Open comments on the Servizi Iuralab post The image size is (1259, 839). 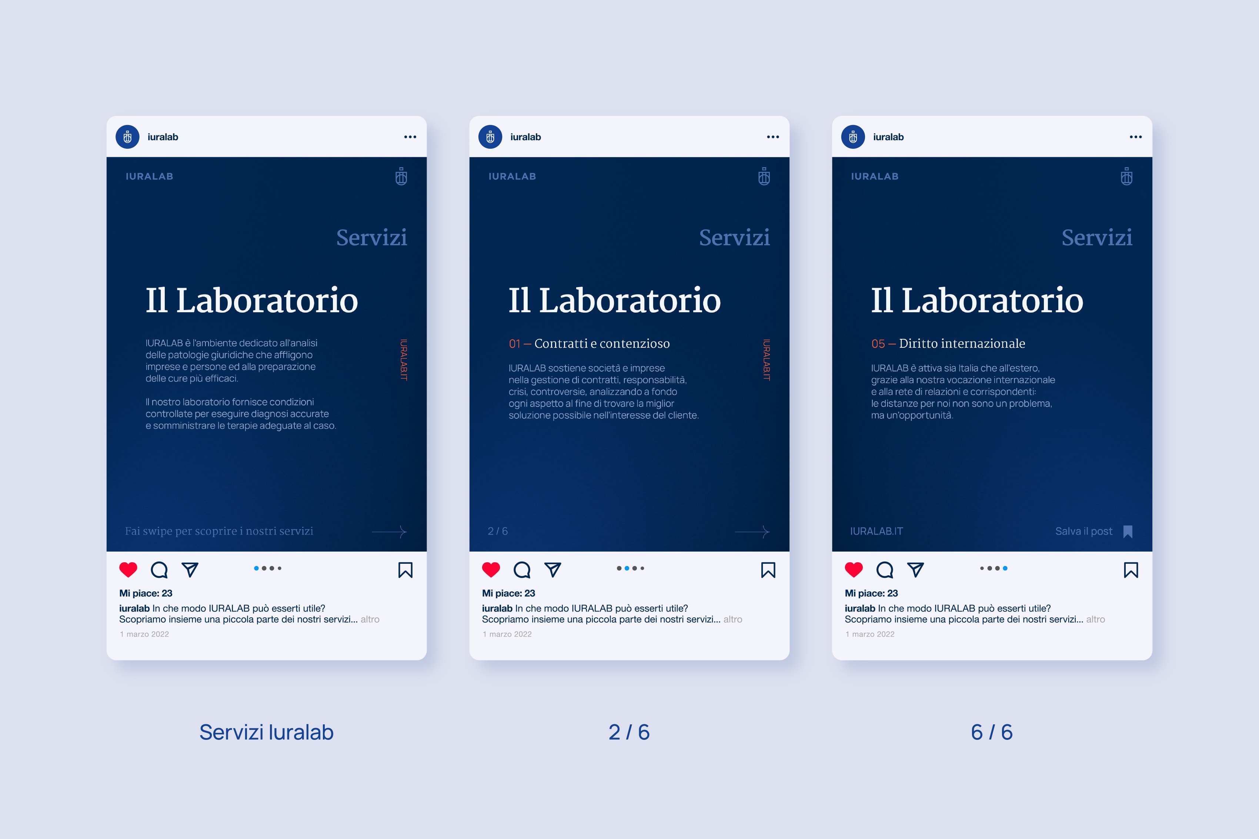click(159, 570)
